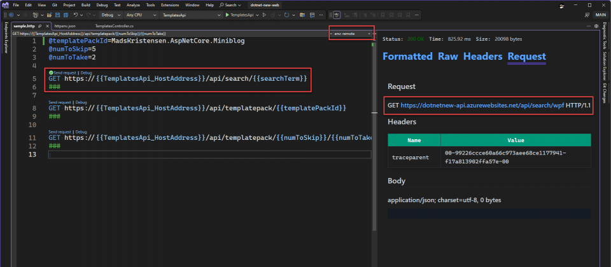Click the Open File folder icon
Screen dimensions: 611x267
click(49, 15)
